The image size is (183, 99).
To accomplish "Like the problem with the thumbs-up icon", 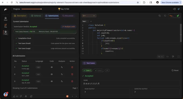I will [14, 96].
